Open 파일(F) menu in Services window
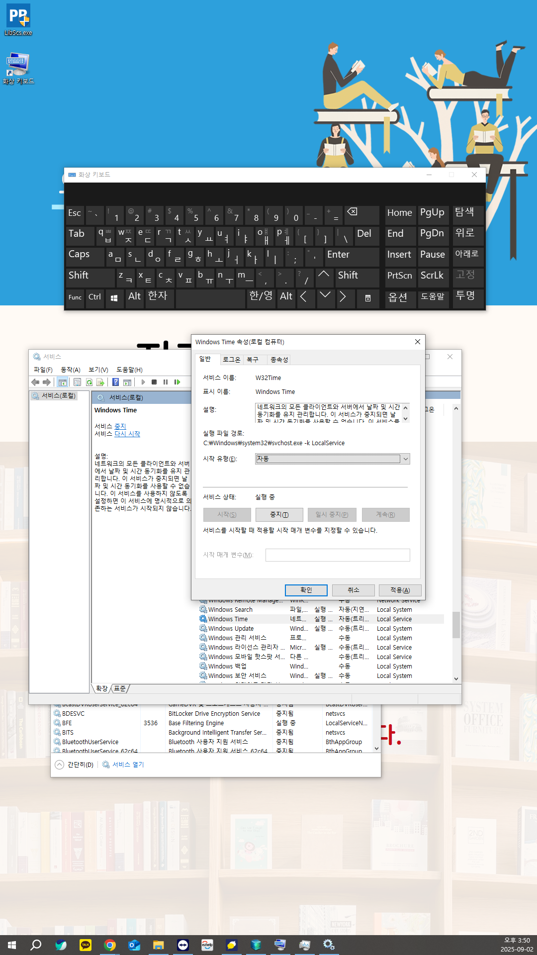 coord(43,370)
